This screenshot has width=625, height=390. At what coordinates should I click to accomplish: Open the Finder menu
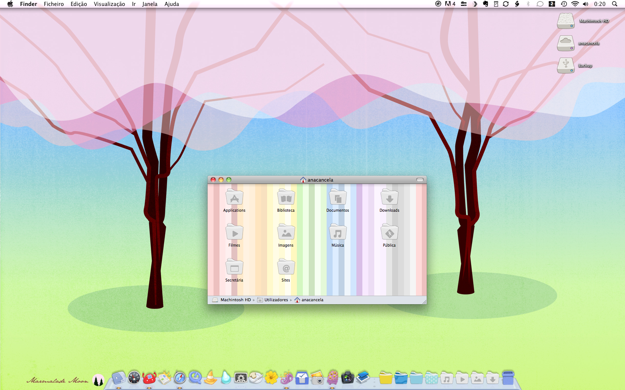(x=29, y=4)
